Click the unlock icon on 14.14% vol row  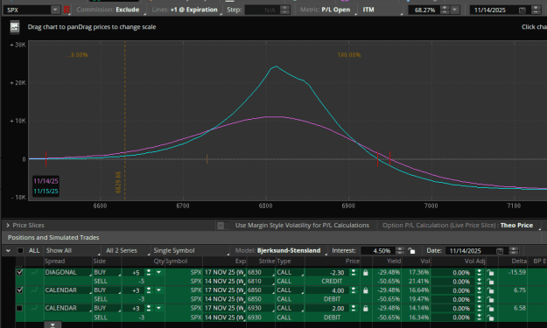pyautogui.click(x=491, y=309)
